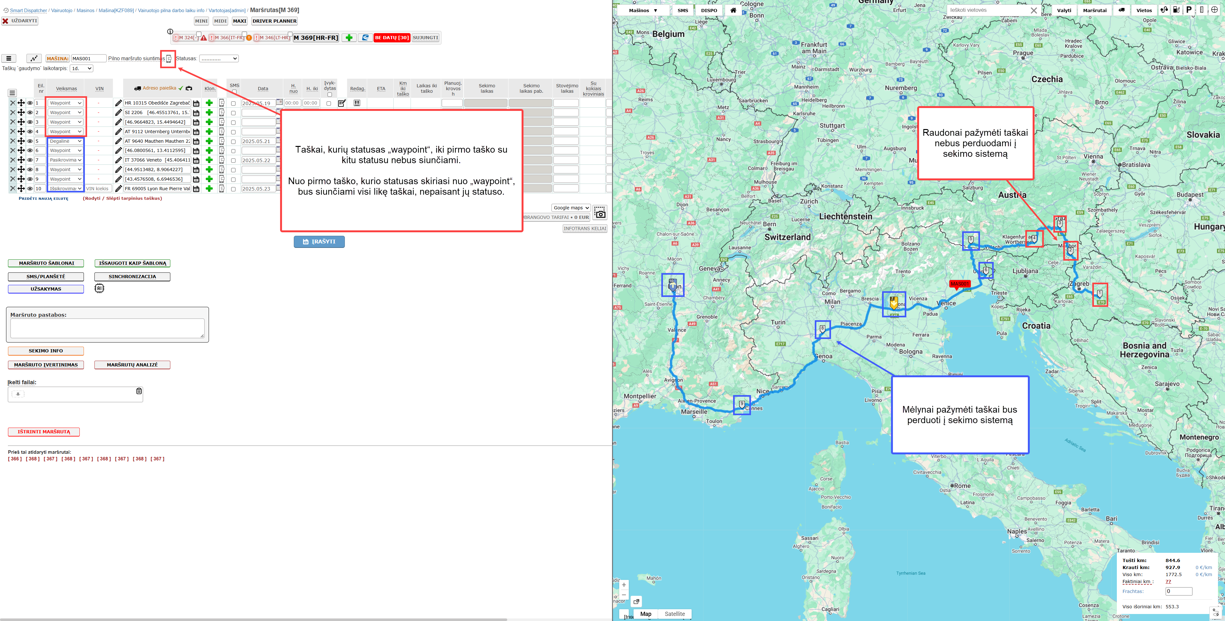Click the Redag. column icon on row 1
Screen dimensions: 1225x621
(357, 103)
